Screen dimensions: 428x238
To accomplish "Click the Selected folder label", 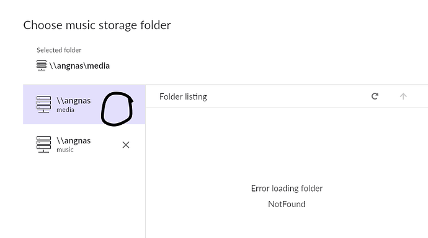I will 59,50.
